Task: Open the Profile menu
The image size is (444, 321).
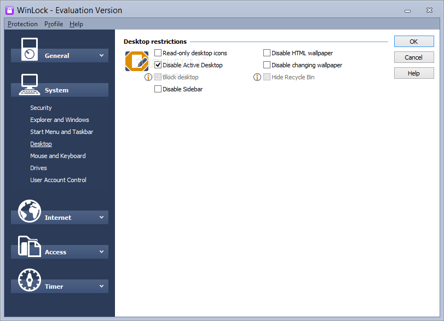Action: click(54, 24)
